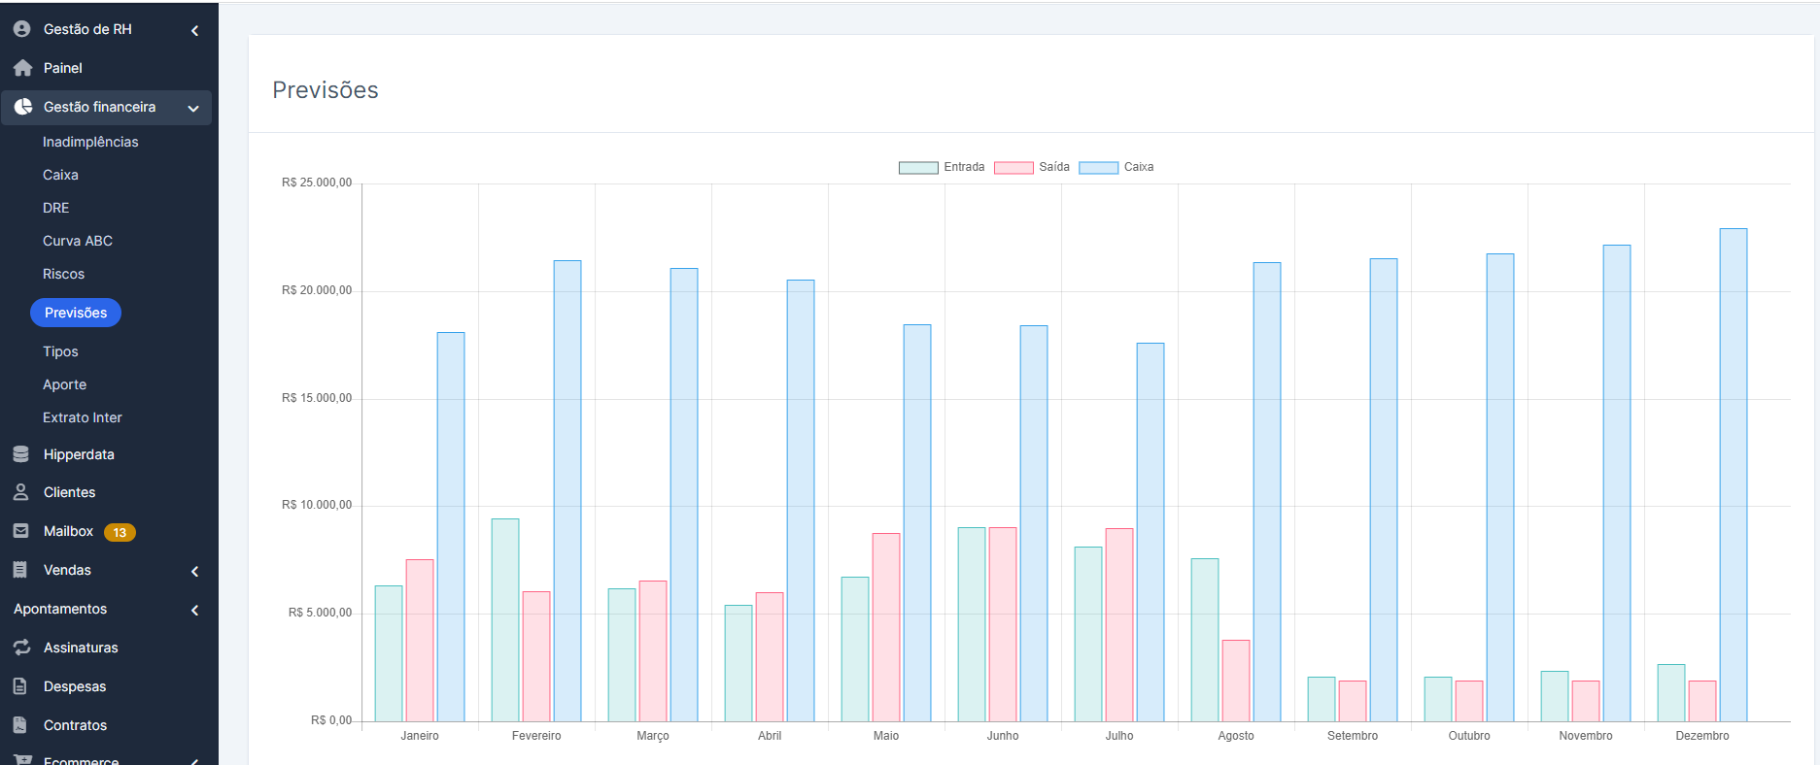Click the Contratos file icon
This screenshot has height=765, width=1820.
(20, 725)
